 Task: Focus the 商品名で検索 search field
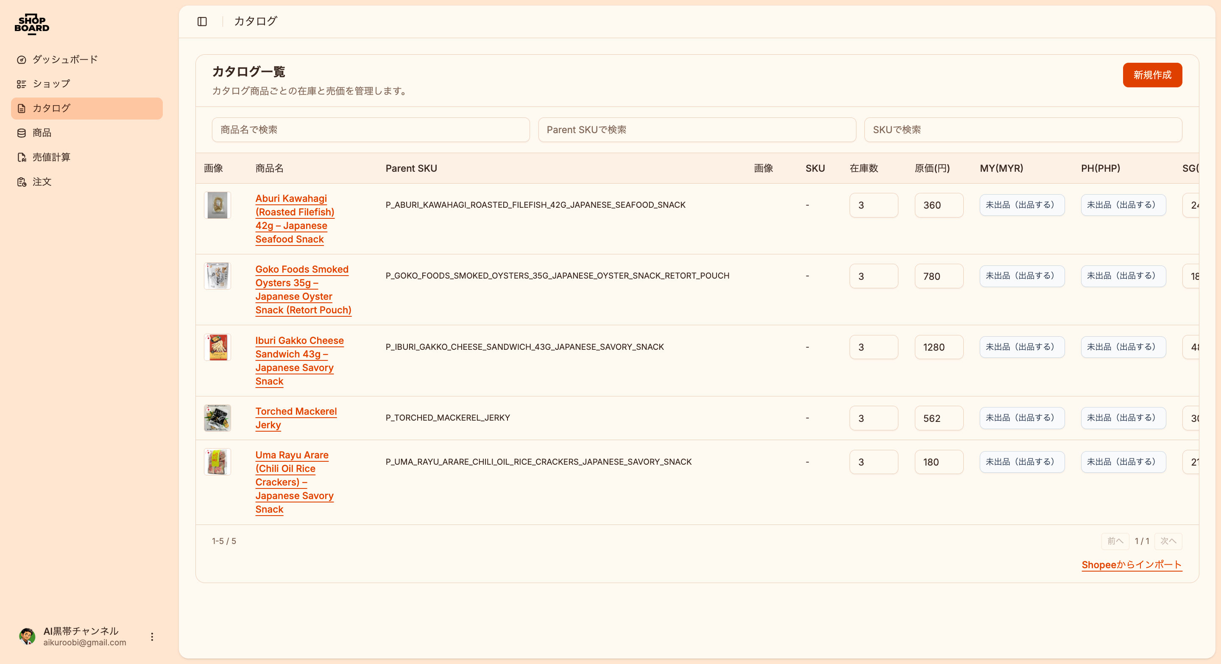370,130
